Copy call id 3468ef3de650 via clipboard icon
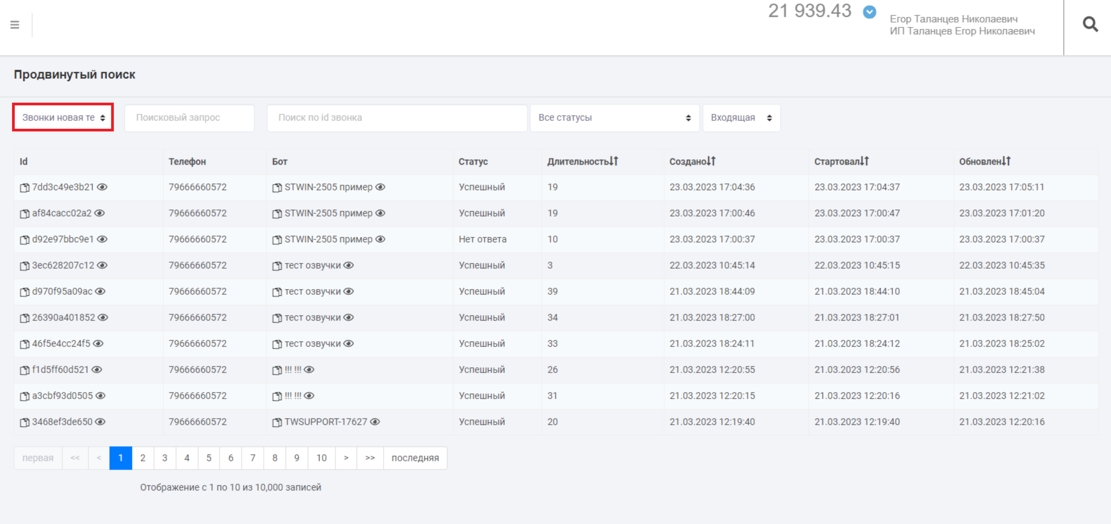Viewport: 1111px width, 524px height. 24,422
